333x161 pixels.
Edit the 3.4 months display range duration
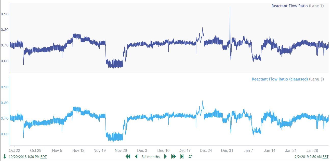(151, 157)
